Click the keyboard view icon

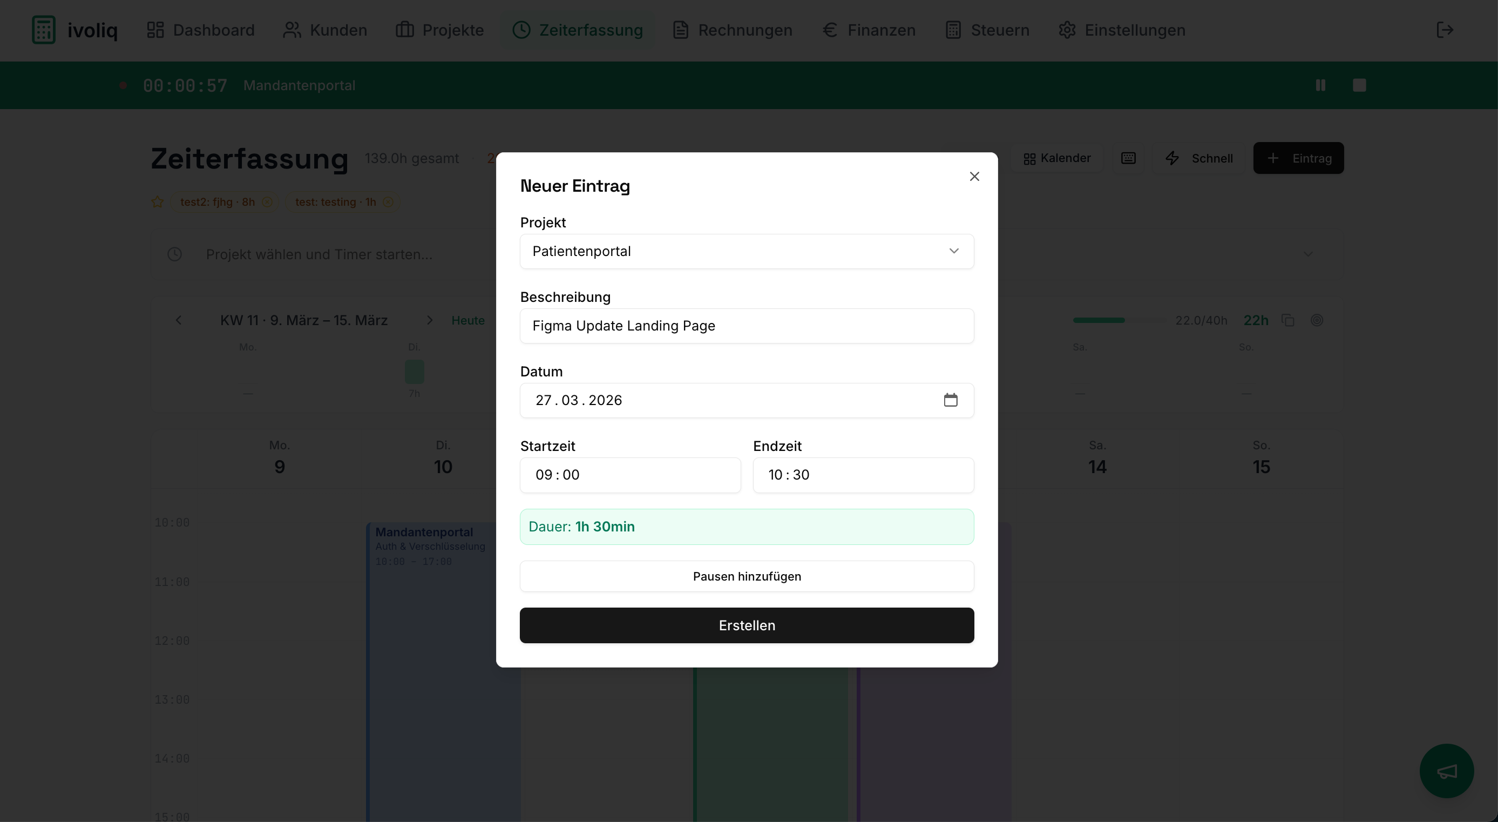coord(1128,158)
